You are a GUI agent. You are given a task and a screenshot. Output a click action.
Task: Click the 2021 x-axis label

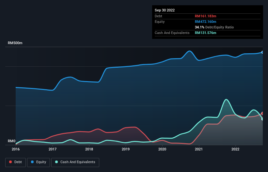click(199, 149)
